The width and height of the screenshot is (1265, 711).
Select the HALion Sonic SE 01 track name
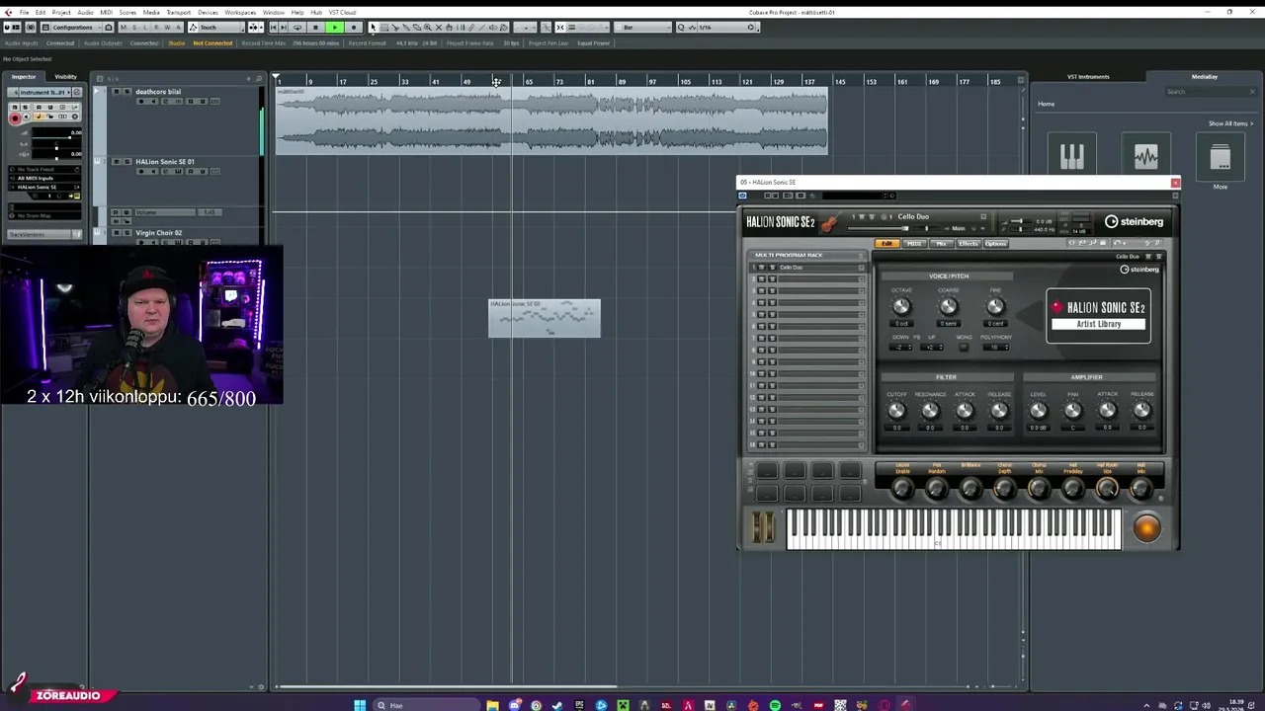164,162
